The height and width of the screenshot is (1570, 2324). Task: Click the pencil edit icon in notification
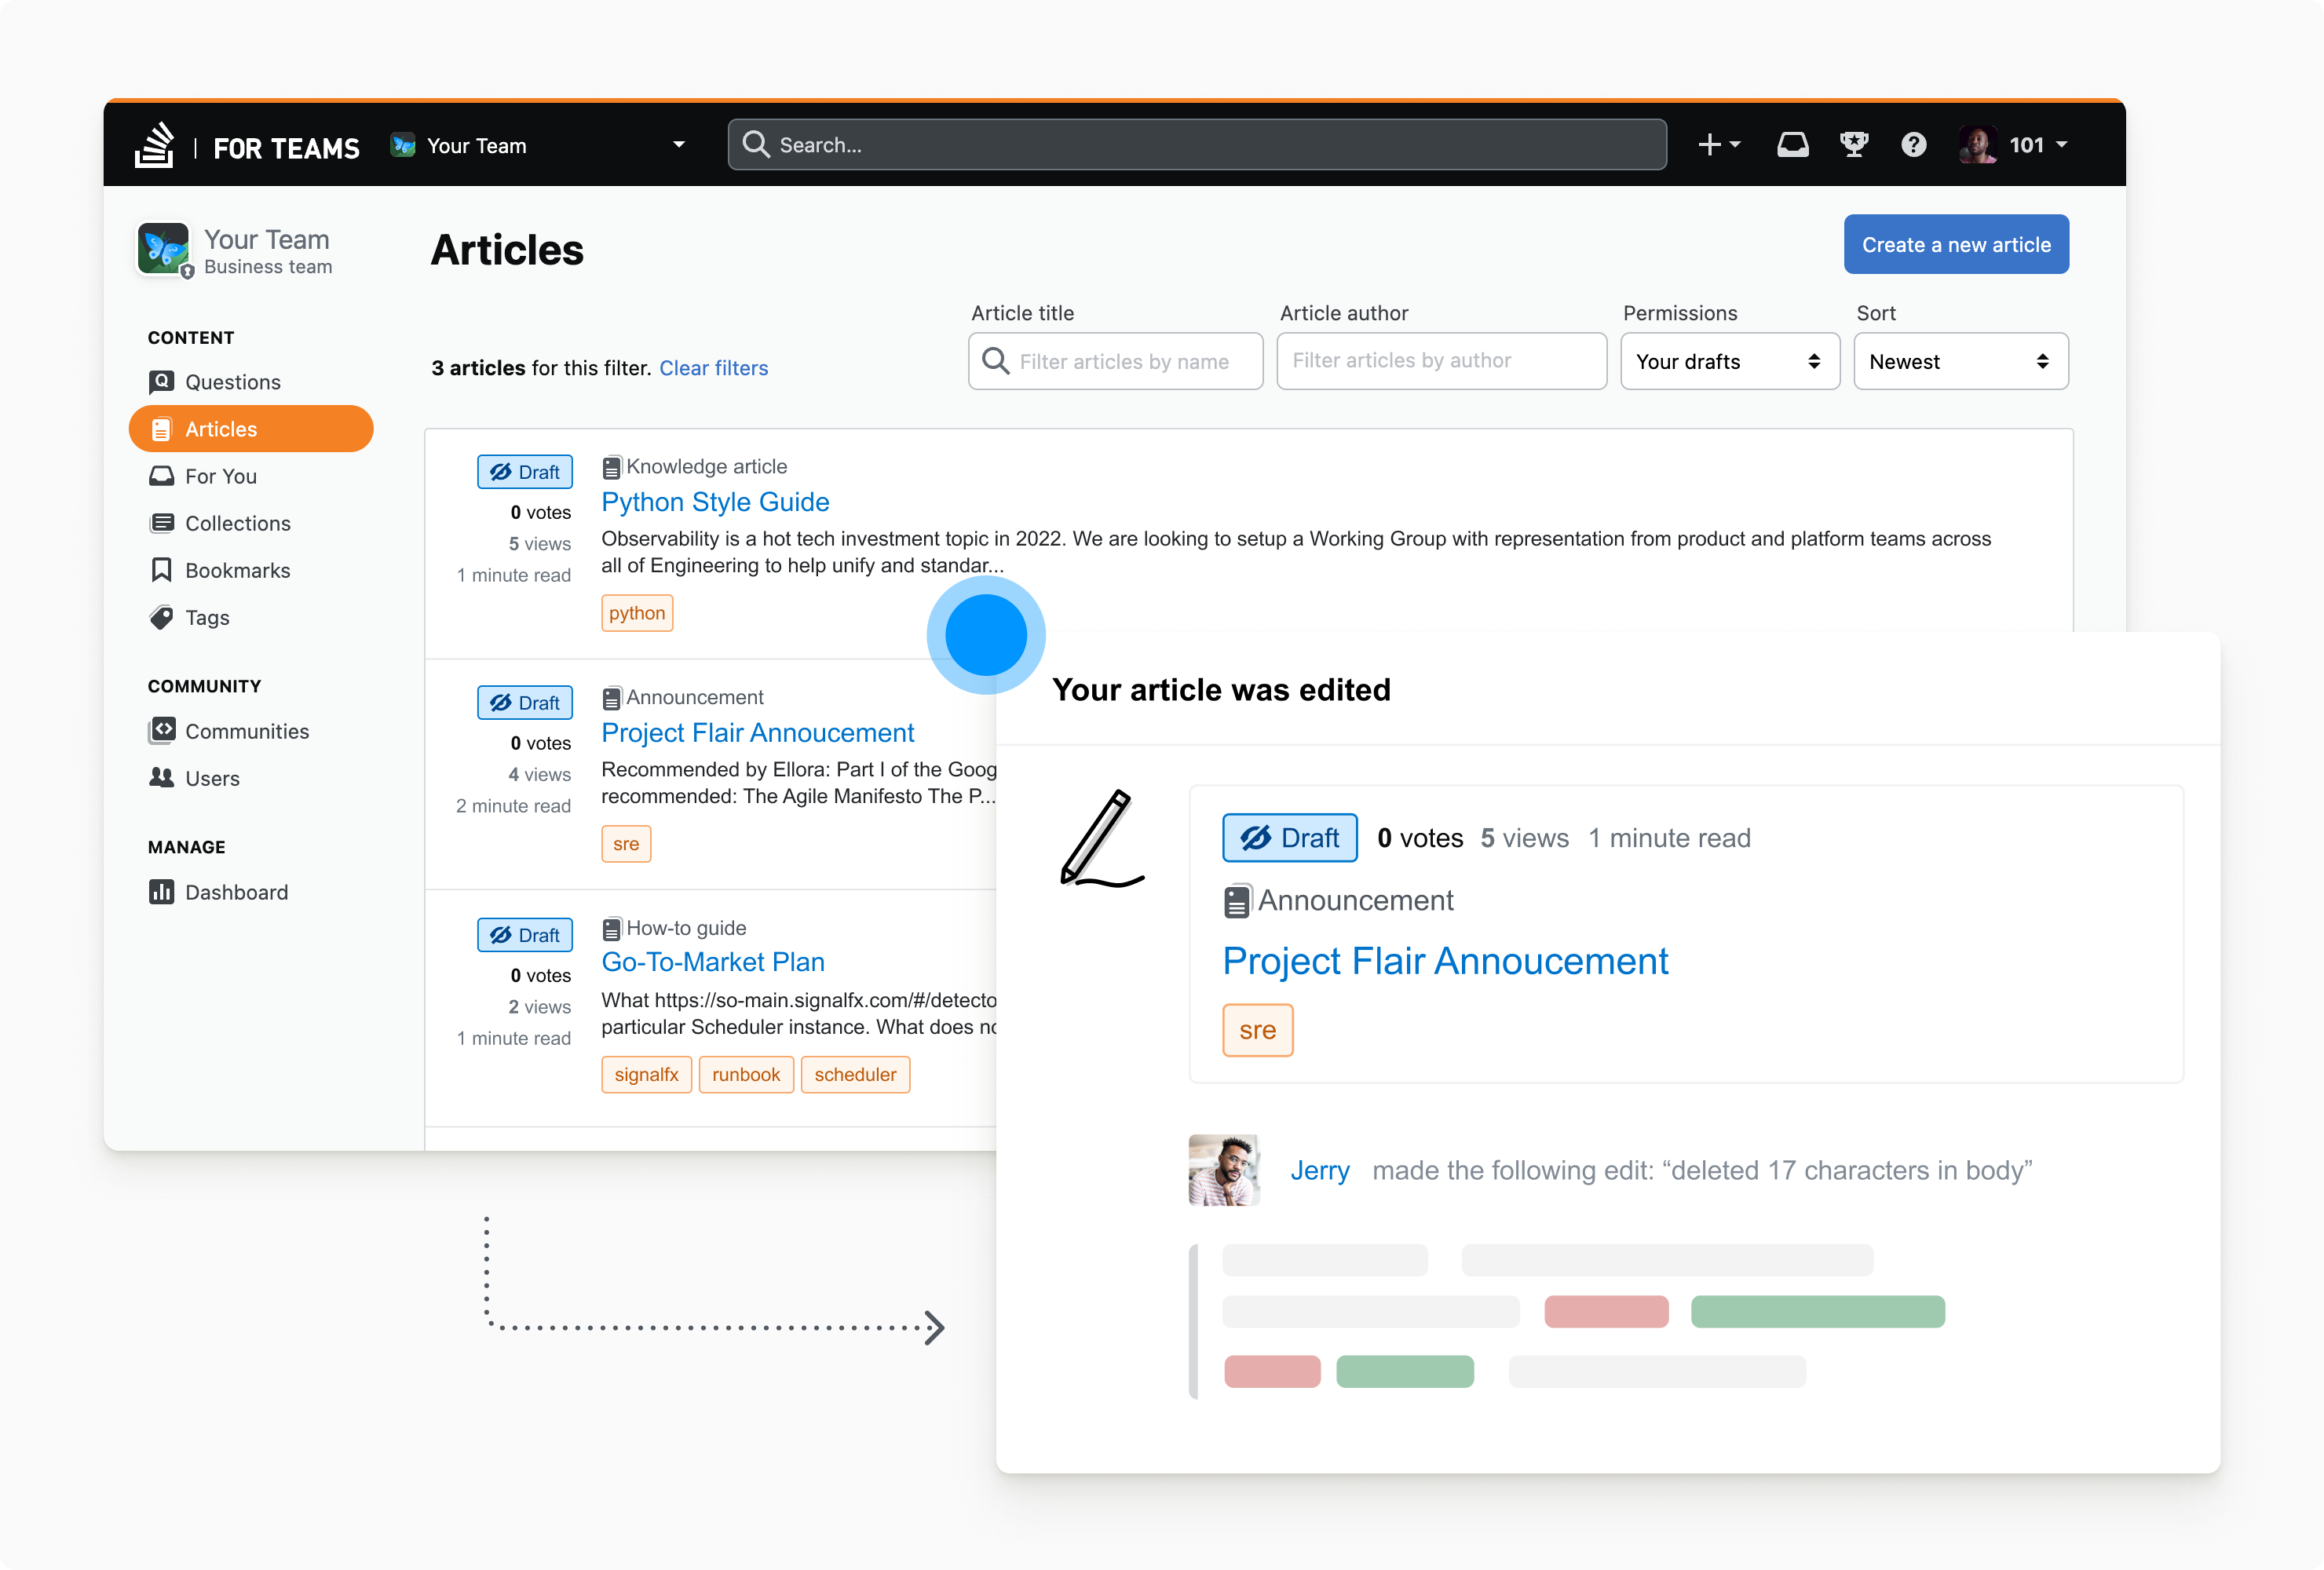pyautogui.click(x=1101, y=838)
